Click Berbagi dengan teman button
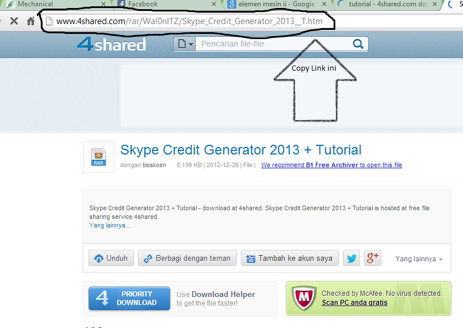The height and width of the screenshot is (328, 463). (188, 258)
